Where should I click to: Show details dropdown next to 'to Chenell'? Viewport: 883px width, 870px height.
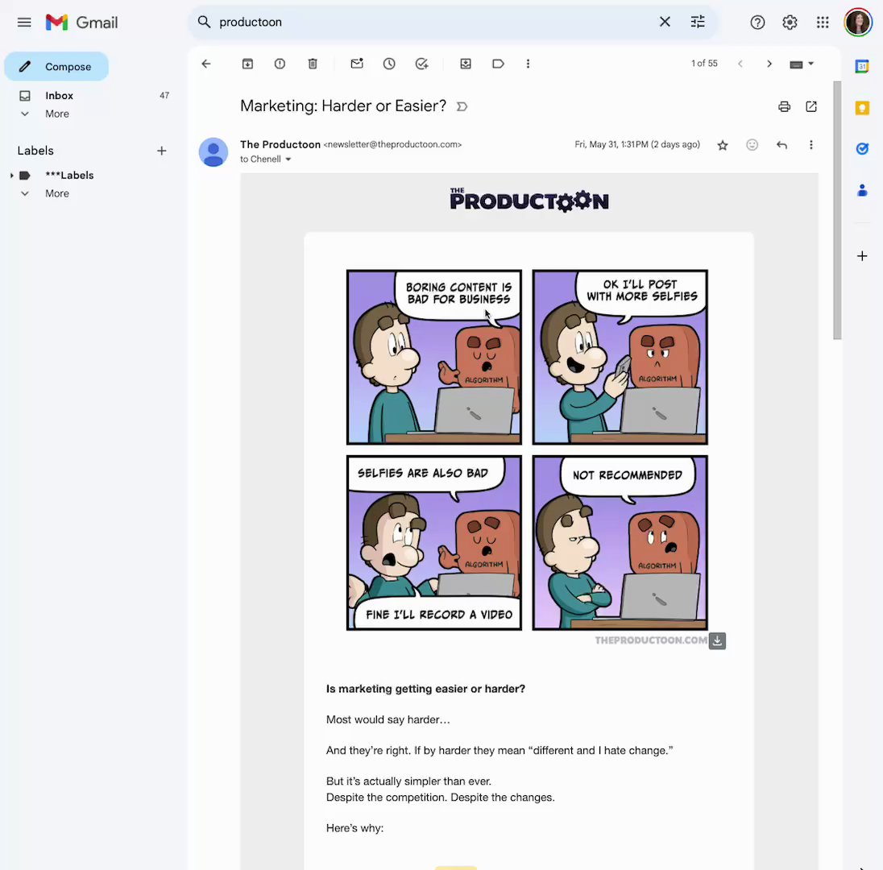coord(288,159)
